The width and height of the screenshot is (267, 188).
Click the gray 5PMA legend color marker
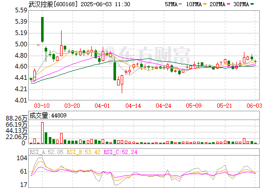180,4
